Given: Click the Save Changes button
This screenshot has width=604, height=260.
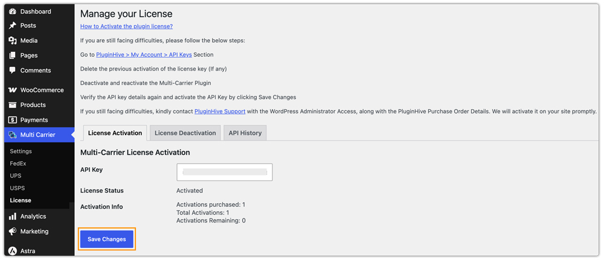Looking at the screenshot, I should 107,239.
